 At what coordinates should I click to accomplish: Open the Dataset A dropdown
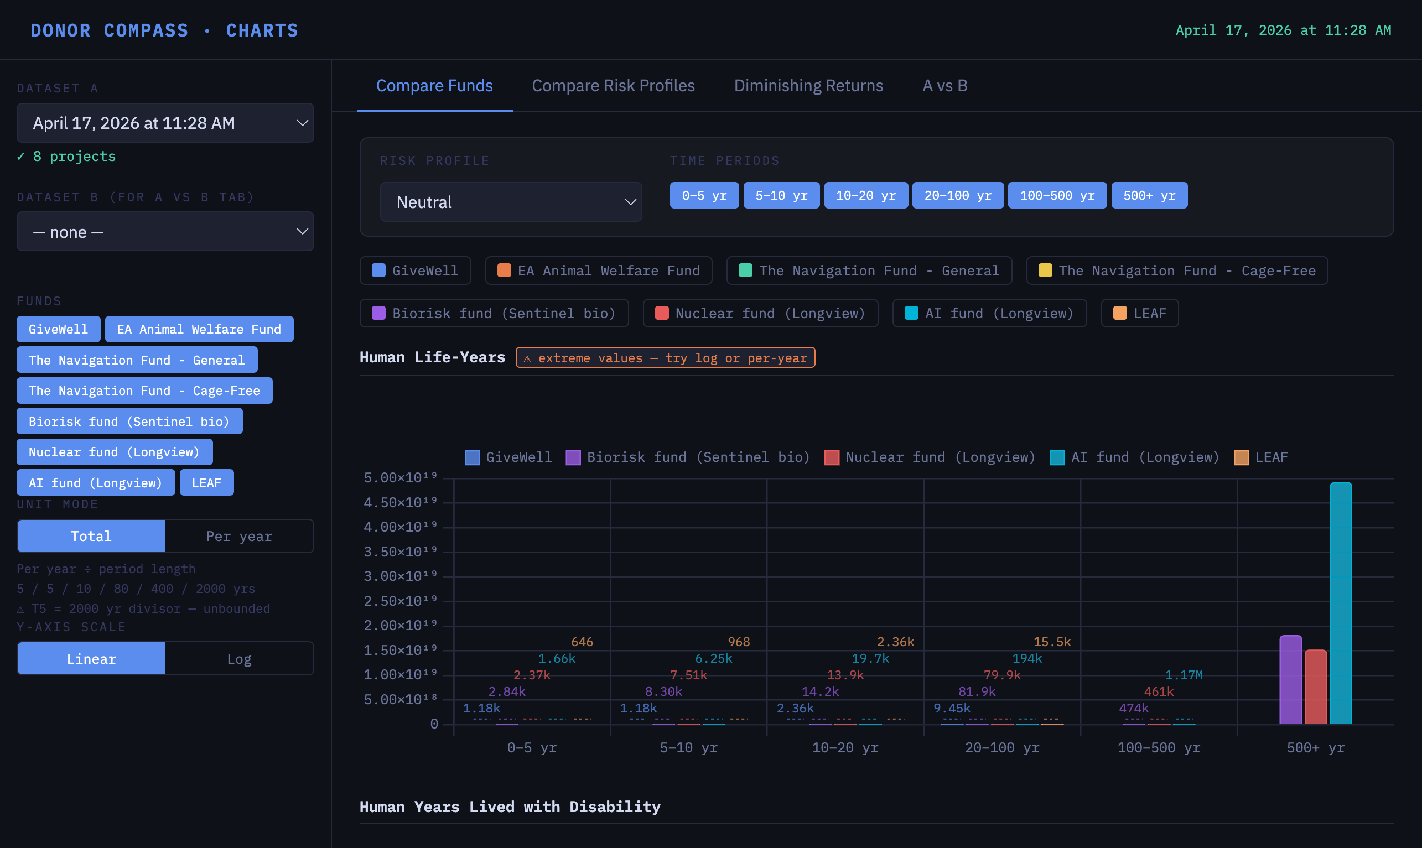(x=165, y=123)
